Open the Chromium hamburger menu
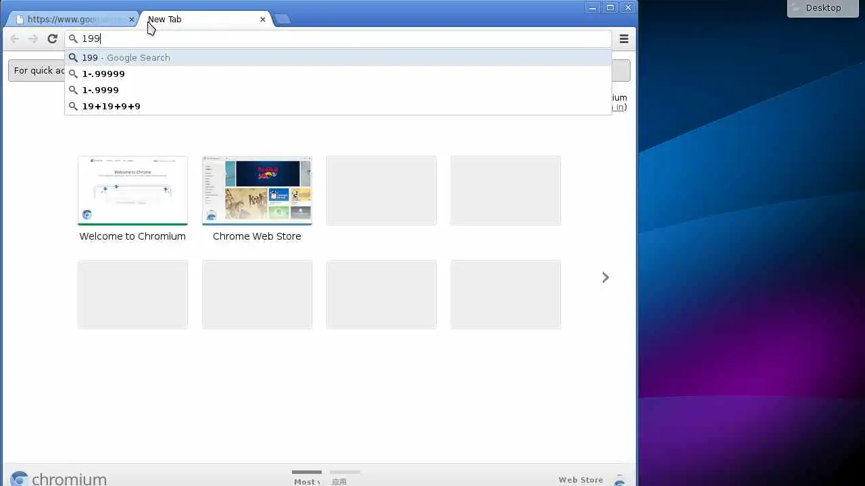This screenshot has width=865, height=486. tap(624, 38)
